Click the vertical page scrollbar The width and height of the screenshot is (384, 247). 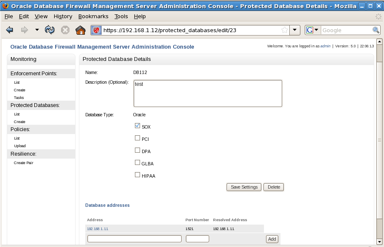[x=379, y=140]
